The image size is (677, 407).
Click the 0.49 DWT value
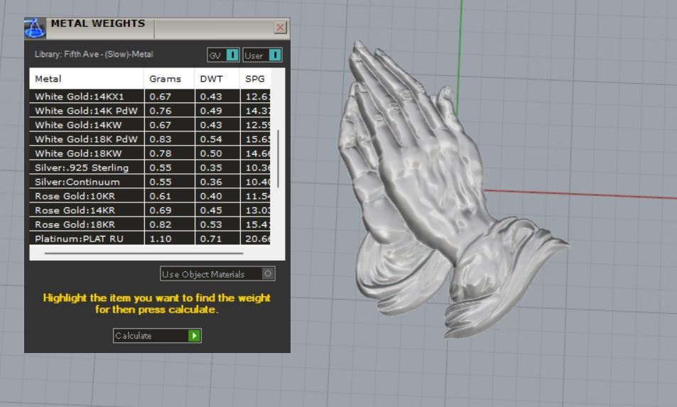click(211, 111)
